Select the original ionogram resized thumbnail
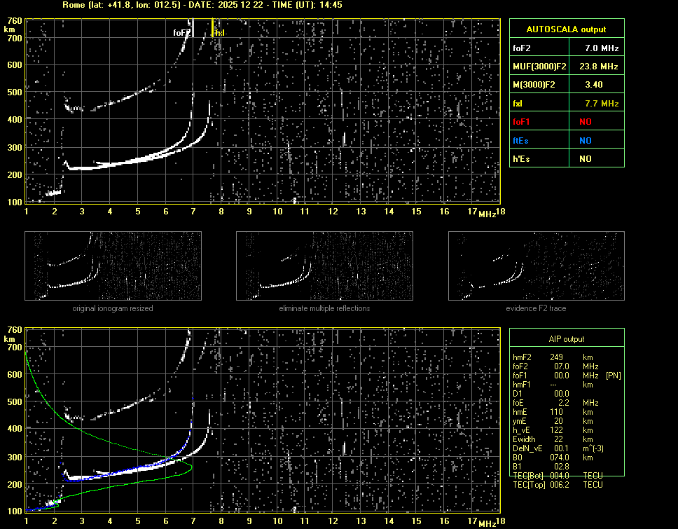Screen dimensions: 678x529 113,266
